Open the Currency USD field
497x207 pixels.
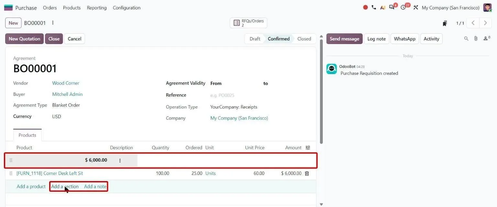pos(57,117)
